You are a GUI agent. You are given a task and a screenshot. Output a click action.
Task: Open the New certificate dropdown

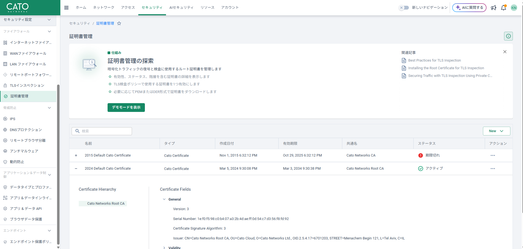pyautogui.click(x=496, y=131)
